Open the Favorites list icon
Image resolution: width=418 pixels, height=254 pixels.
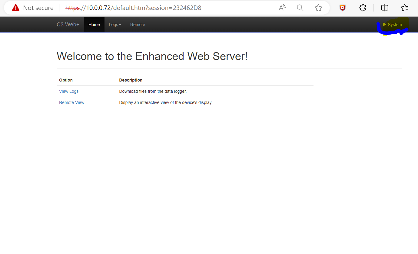coord(404,8)
